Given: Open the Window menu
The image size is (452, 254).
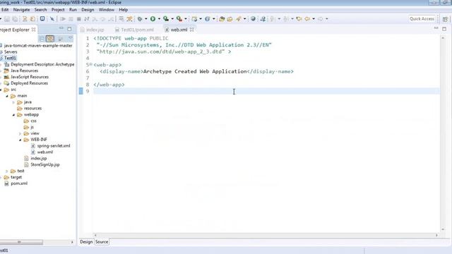Looking at the screenshot, I should (x=107, y=10).
